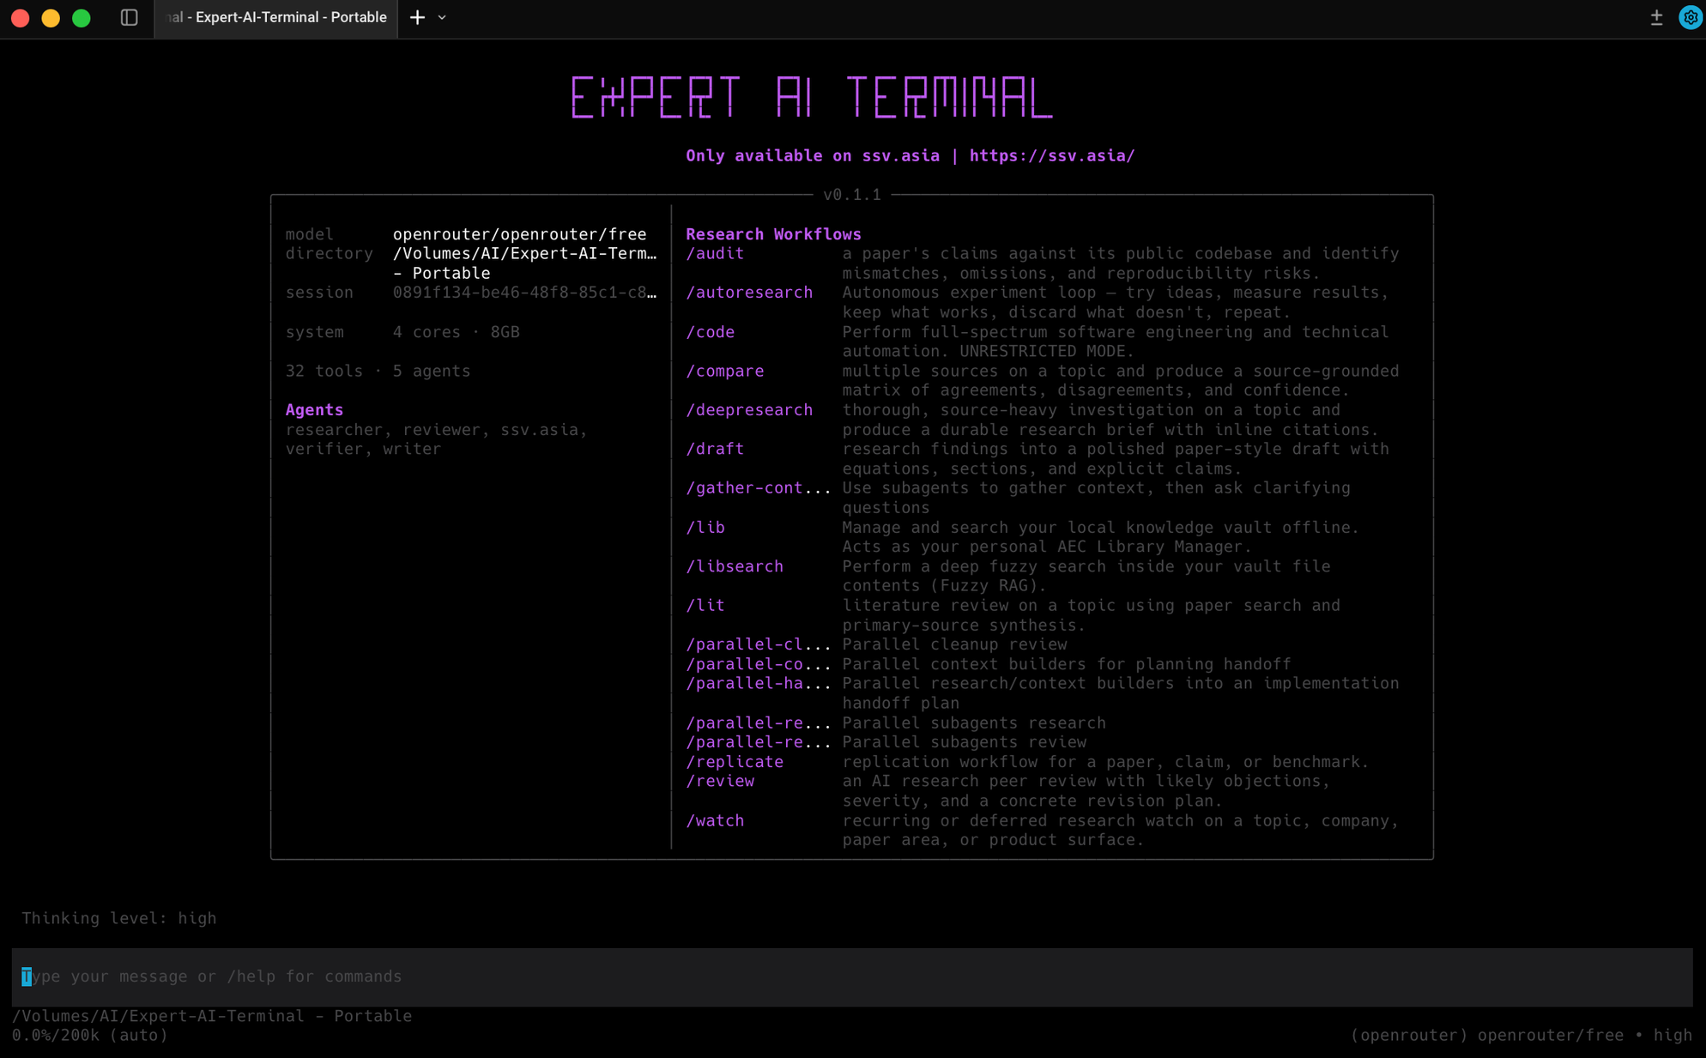The width and height of the screenshot is (1706, 1058).
Task: Click the 'contents (Fuzzy RAG).' description line
Action: click(x=945, y=586)
